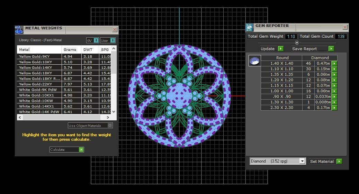The height and width of the screenshot is (194, 359).
Task: Click horizontal scrollbar left arrow in metal list
Action: point(20,117)
